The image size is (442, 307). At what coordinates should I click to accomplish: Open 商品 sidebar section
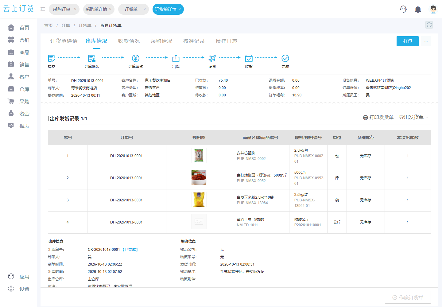pos(18,52)
